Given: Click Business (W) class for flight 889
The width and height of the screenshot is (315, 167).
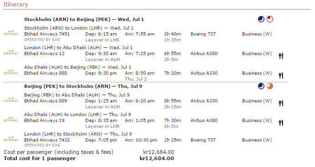Looking at the screenshot, I should point(257,101).
